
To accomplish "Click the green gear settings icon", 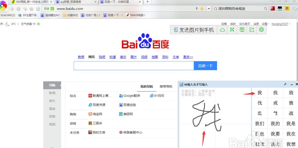I will (262, 30).
